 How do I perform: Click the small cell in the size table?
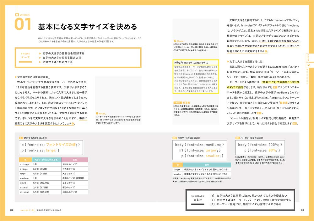(x=25, y=183)
